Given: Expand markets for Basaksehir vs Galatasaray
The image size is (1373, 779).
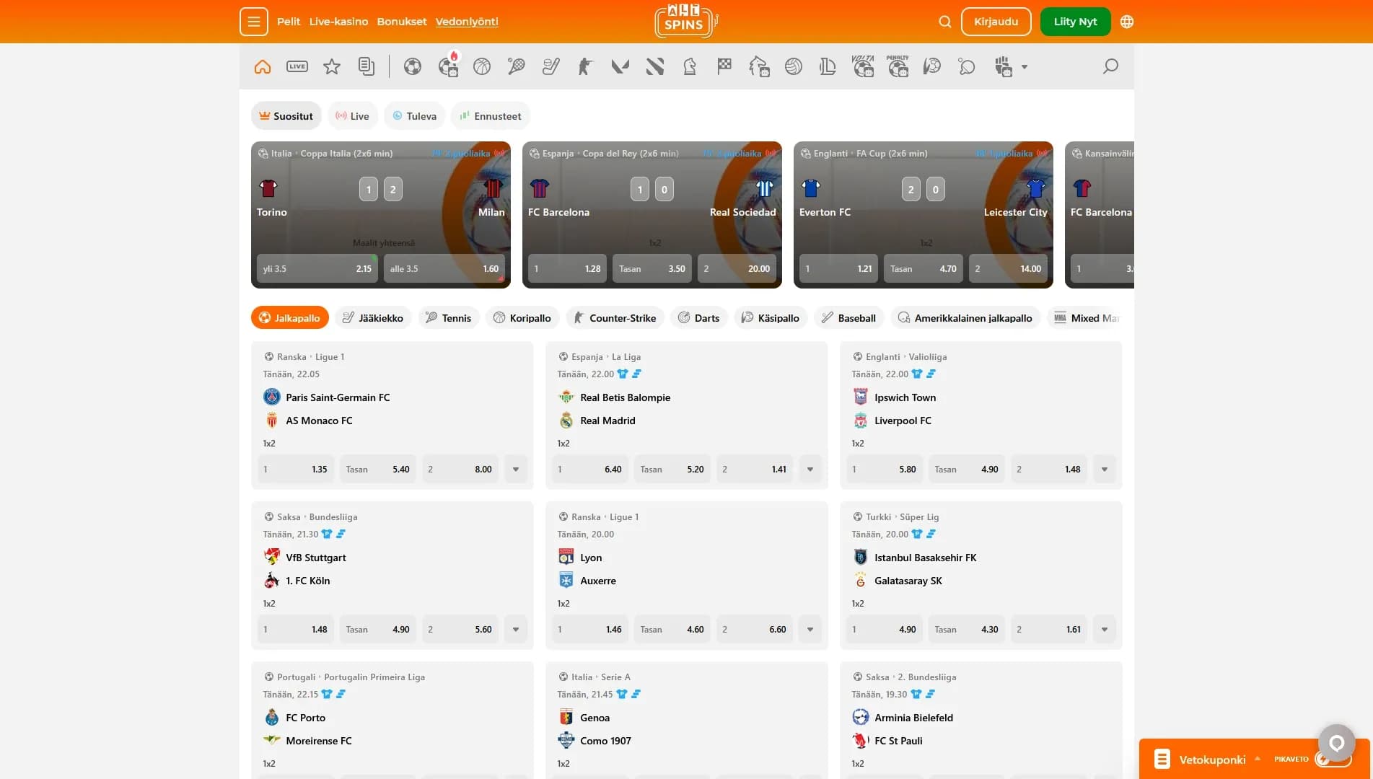Looking at the screenshot, I should [1105, 630].
